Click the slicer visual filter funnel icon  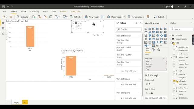coord(94,35)
